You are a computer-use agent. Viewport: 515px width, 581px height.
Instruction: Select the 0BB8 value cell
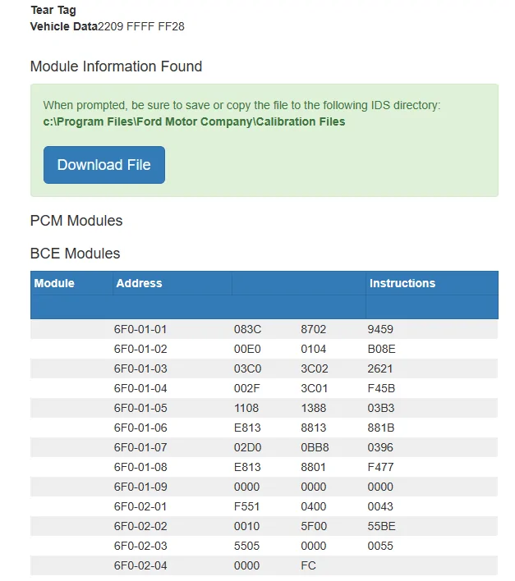coord(315,447)
